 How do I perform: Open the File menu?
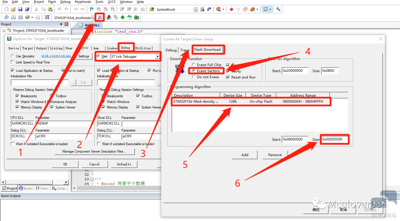pyautogui.click(x=5, y=2)
